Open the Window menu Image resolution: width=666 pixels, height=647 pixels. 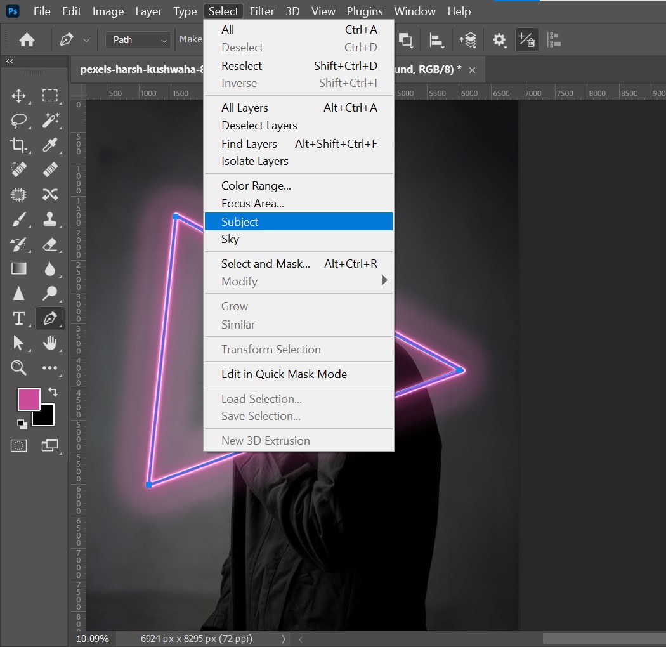pyautogui.click(x=415, y=11)
